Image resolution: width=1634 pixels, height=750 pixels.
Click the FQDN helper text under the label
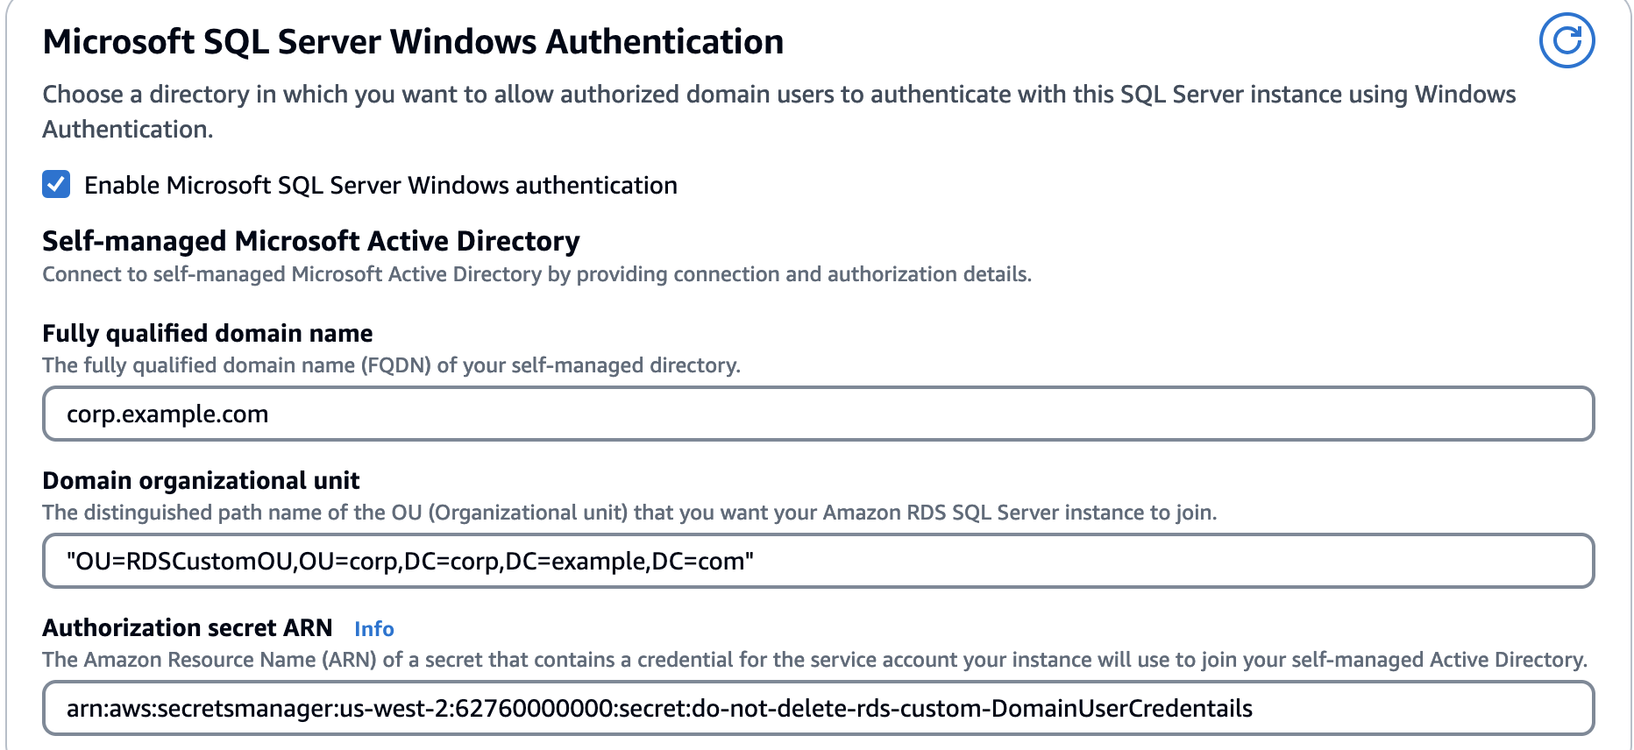tap(391, 365)
